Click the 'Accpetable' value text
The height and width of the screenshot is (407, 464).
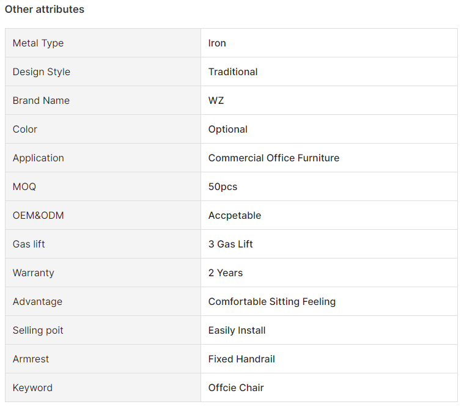[x=235, y=215]
